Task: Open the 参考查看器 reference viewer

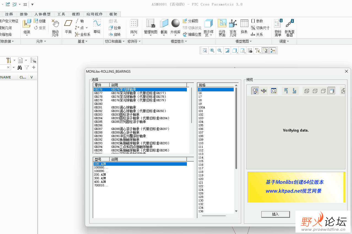Action: [289, 28]
